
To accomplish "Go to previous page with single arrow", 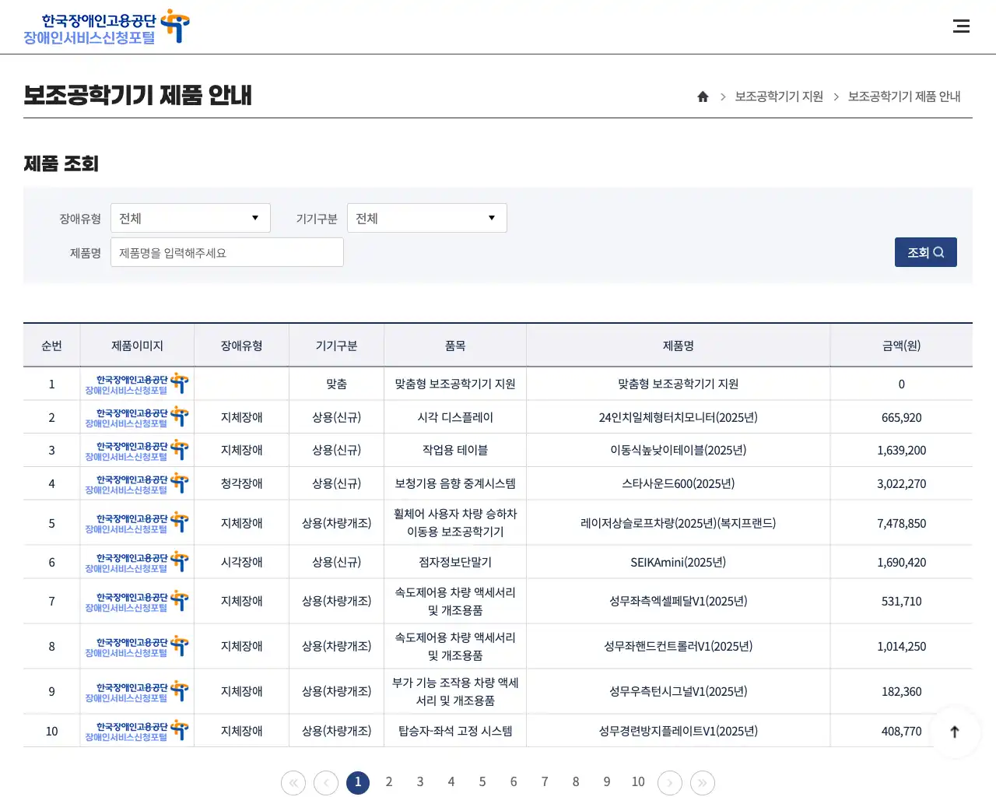I will (325, 782).
